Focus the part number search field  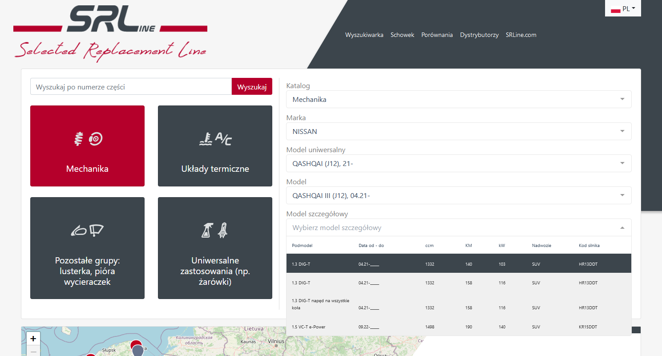coord(131,87)
